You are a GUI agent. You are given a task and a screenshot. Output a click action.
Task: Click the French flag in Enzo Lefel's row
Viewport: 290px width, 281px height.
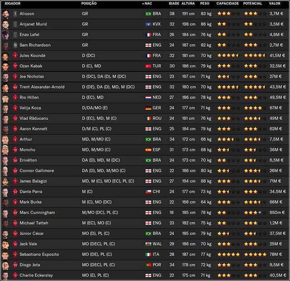tap(148, 35)
